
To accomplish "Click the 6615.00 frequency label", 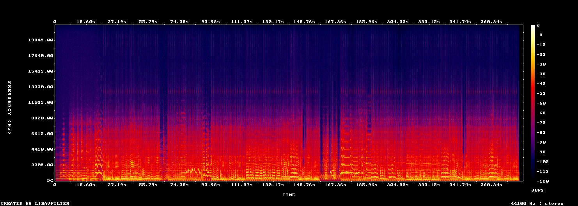I will pyautogui.click(x=42, y=134).
